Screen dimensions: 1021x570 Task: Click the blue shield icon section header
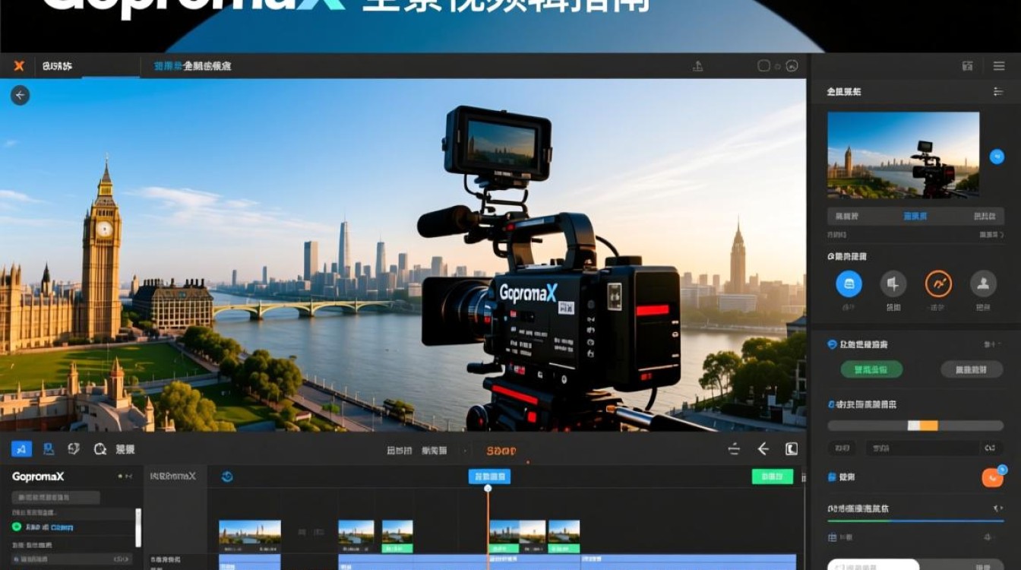point(832,344)
